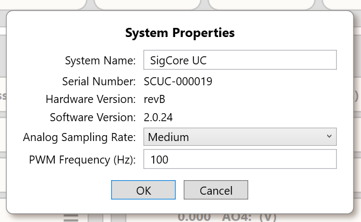The height and width of the screenshot is (222, 361).
Task: Confirm with the OK button
Action: tap(143, 190)
